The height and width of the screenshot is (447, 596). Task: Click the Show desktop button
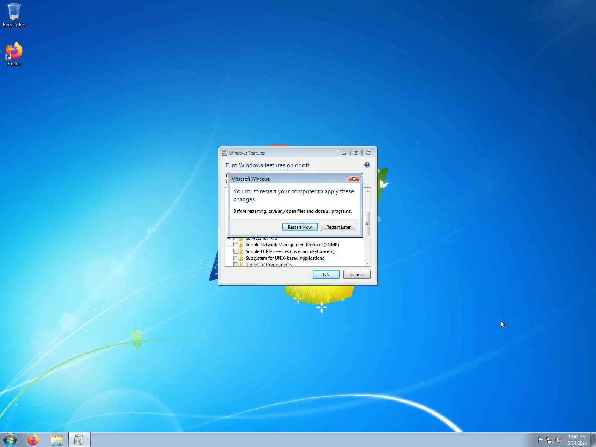(593, 440)
